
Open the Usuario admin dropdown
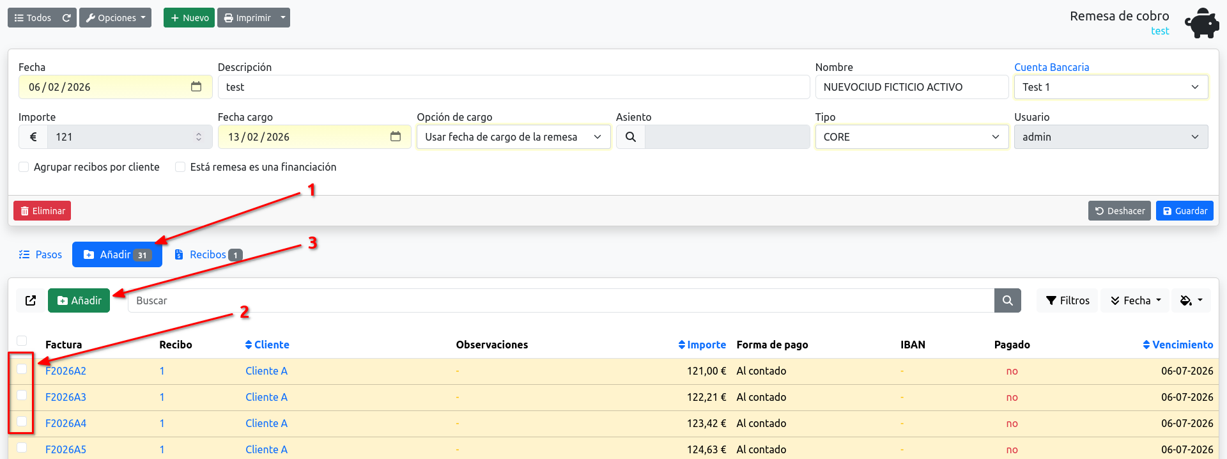1111,137
